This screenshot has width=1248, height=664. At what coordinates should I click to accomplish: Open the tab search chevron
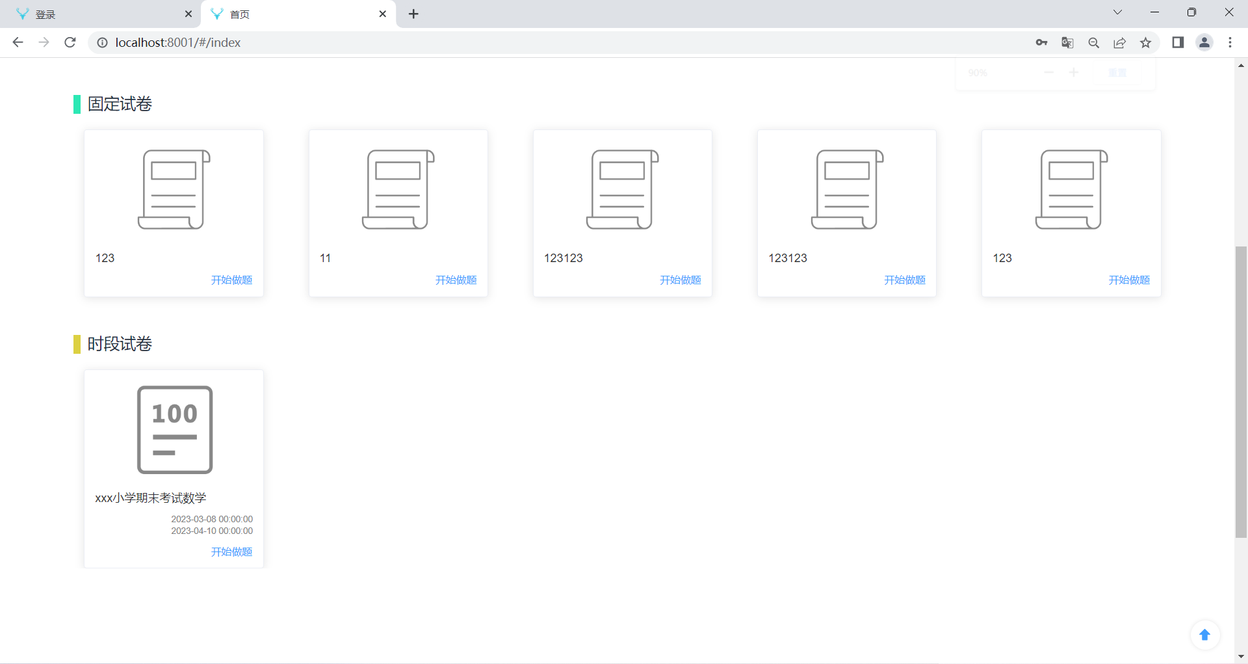point(1117,12)
